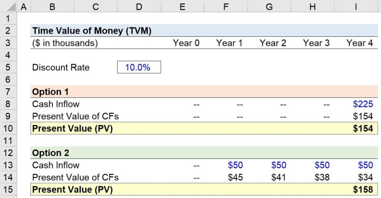Select row 15 header
Image resolution: width=381 pixels, height=198 pixels.
(x=8, y=189)
